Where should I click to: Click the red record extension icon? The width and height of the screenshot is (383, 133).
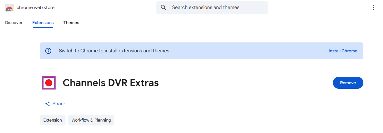49,83
